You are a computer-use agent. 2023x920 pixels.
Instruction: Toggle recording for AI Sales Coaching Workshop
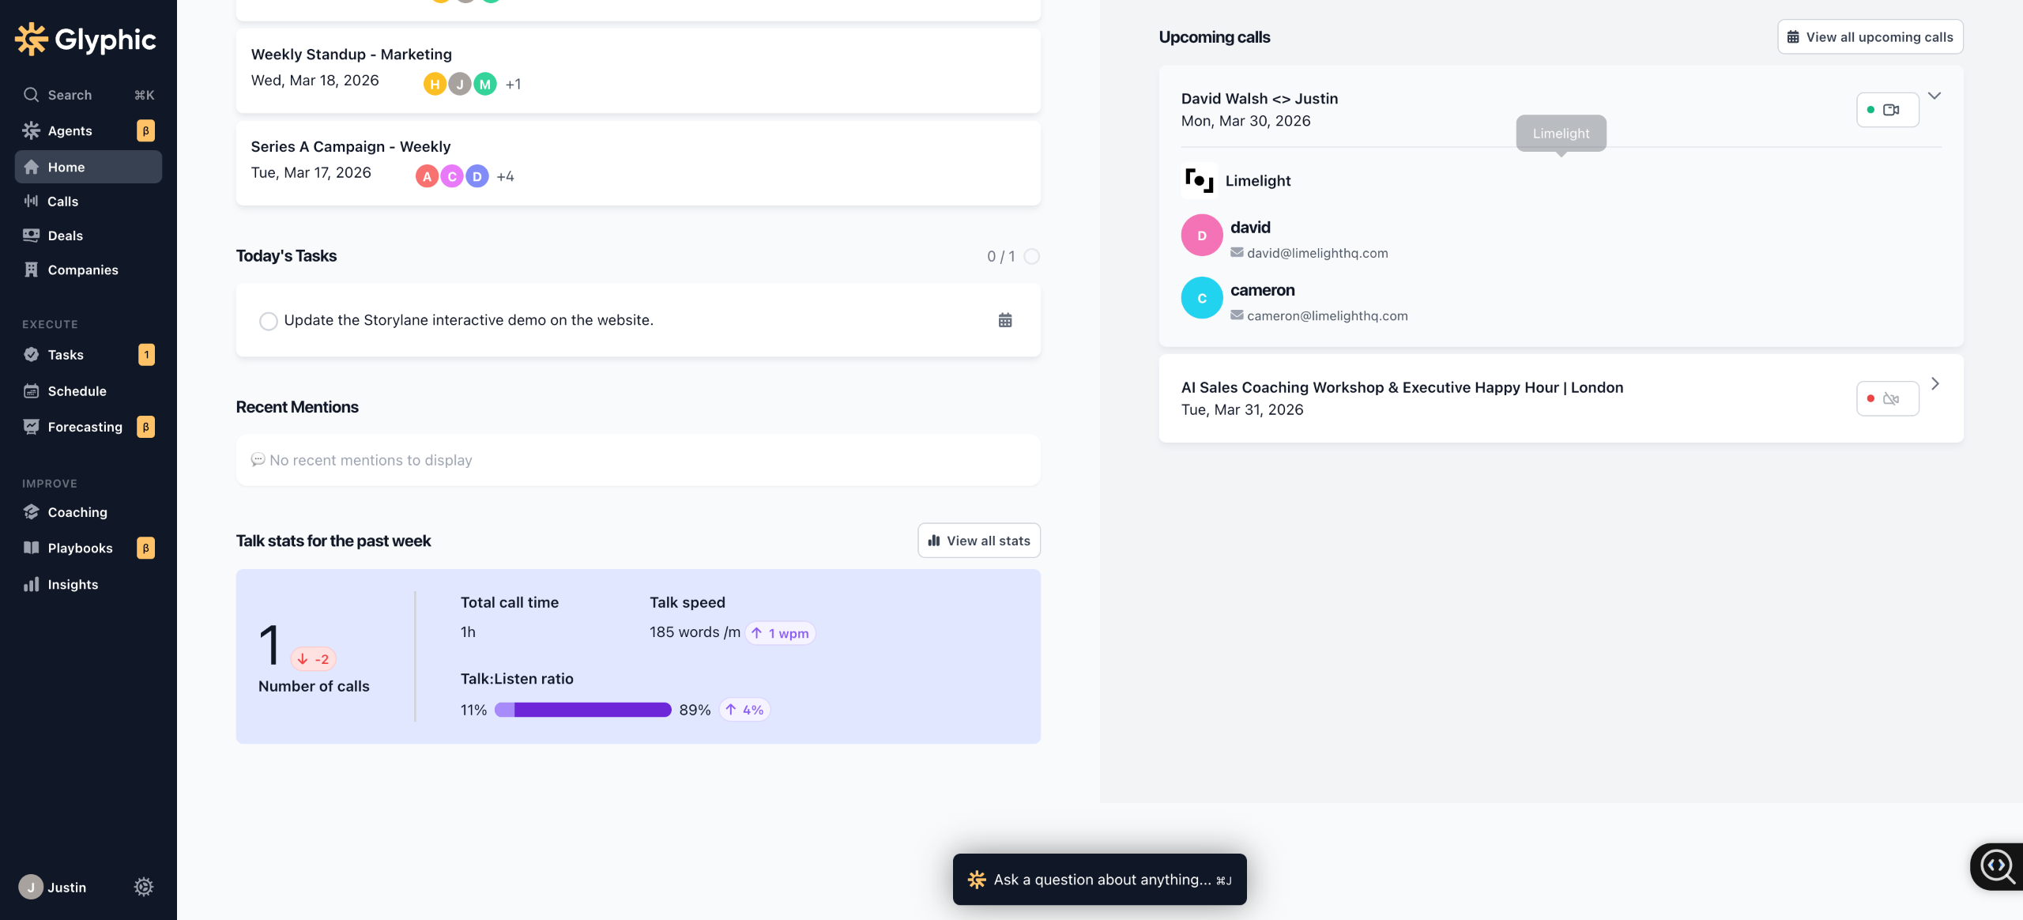1887,398
